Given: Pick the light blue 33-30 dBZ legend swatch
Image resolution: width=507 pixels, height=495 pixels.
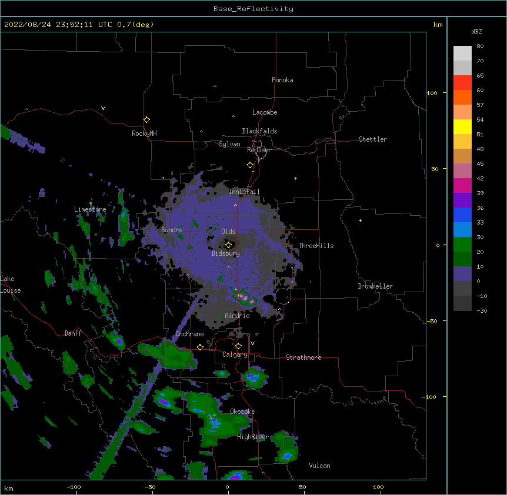Looking at the screenshot, I should [x=462, y=230].
